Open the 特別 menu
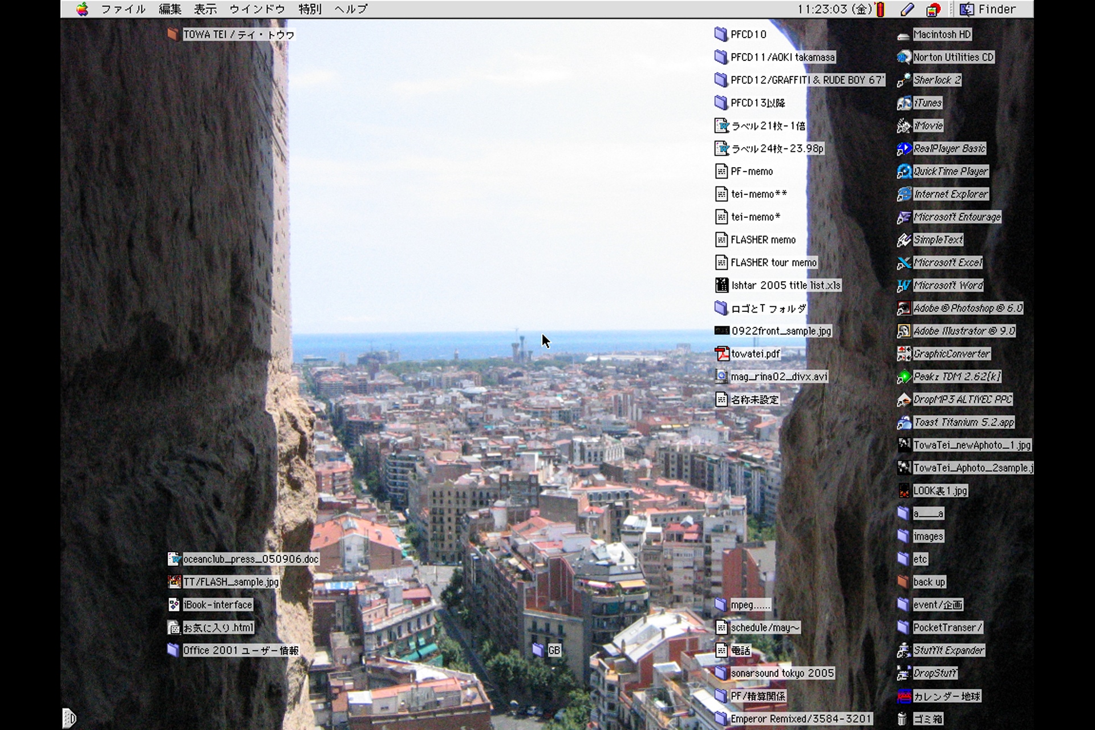The image size is (1095, 730). coord(310,9)
